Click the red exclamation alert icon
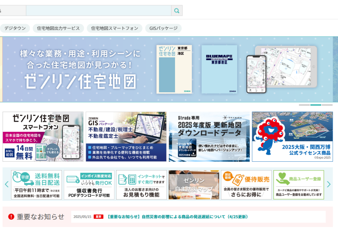This screenshot has height=229, width=338. click(11, 217)
